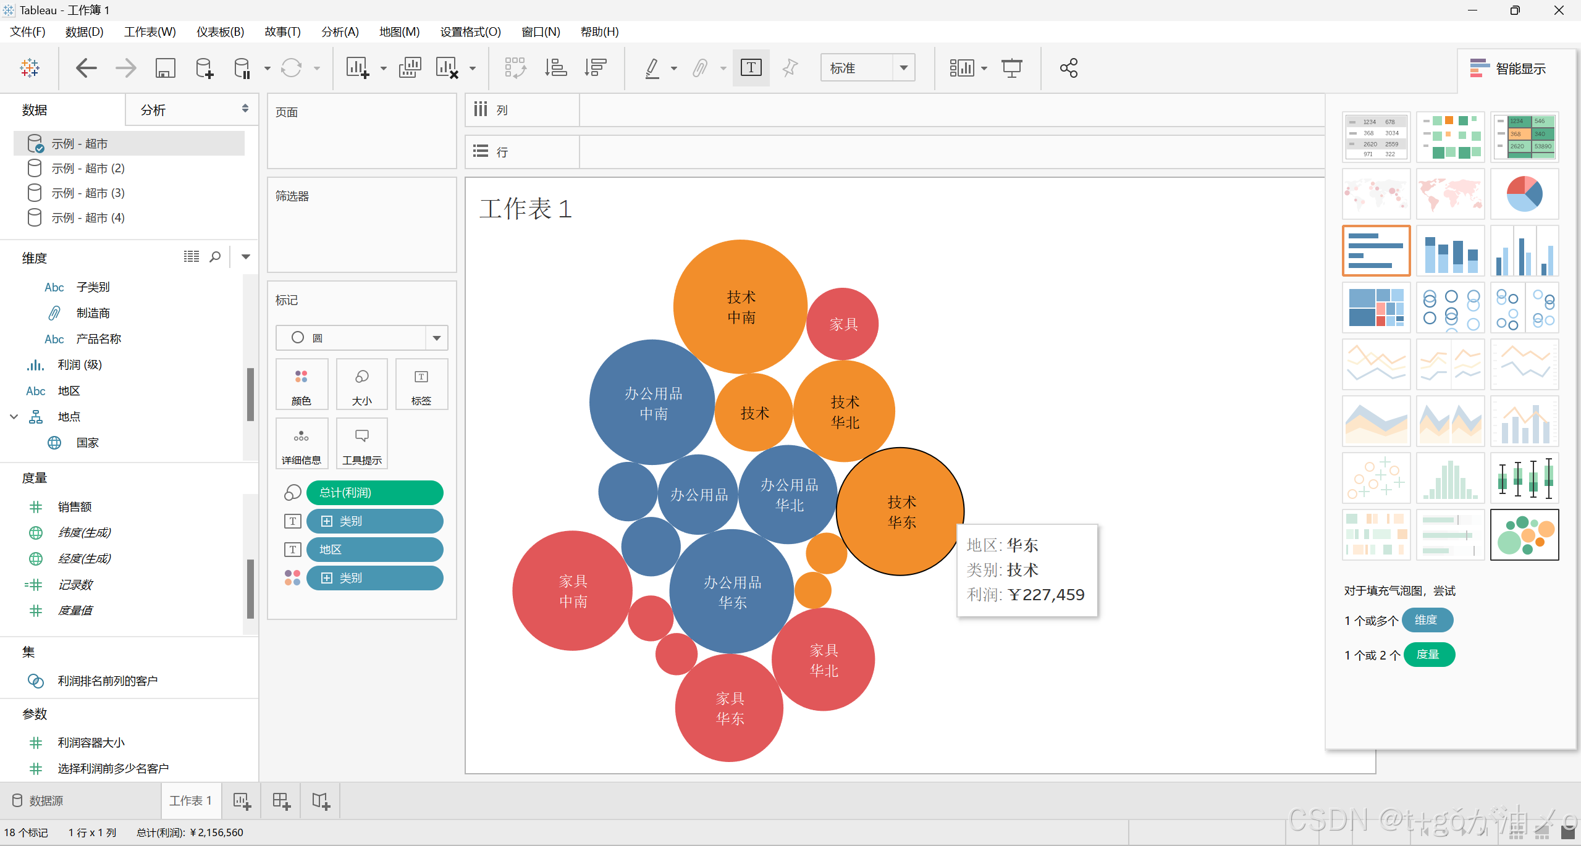Click the sort ascending toolbar icon
This screenshot has height=846, width=1581.
pos(555,68)
